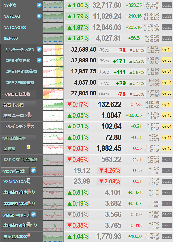Screen dimensions: 173x242
Task: Open the CME SP500先物 link
Action: (x=20, y=82)
